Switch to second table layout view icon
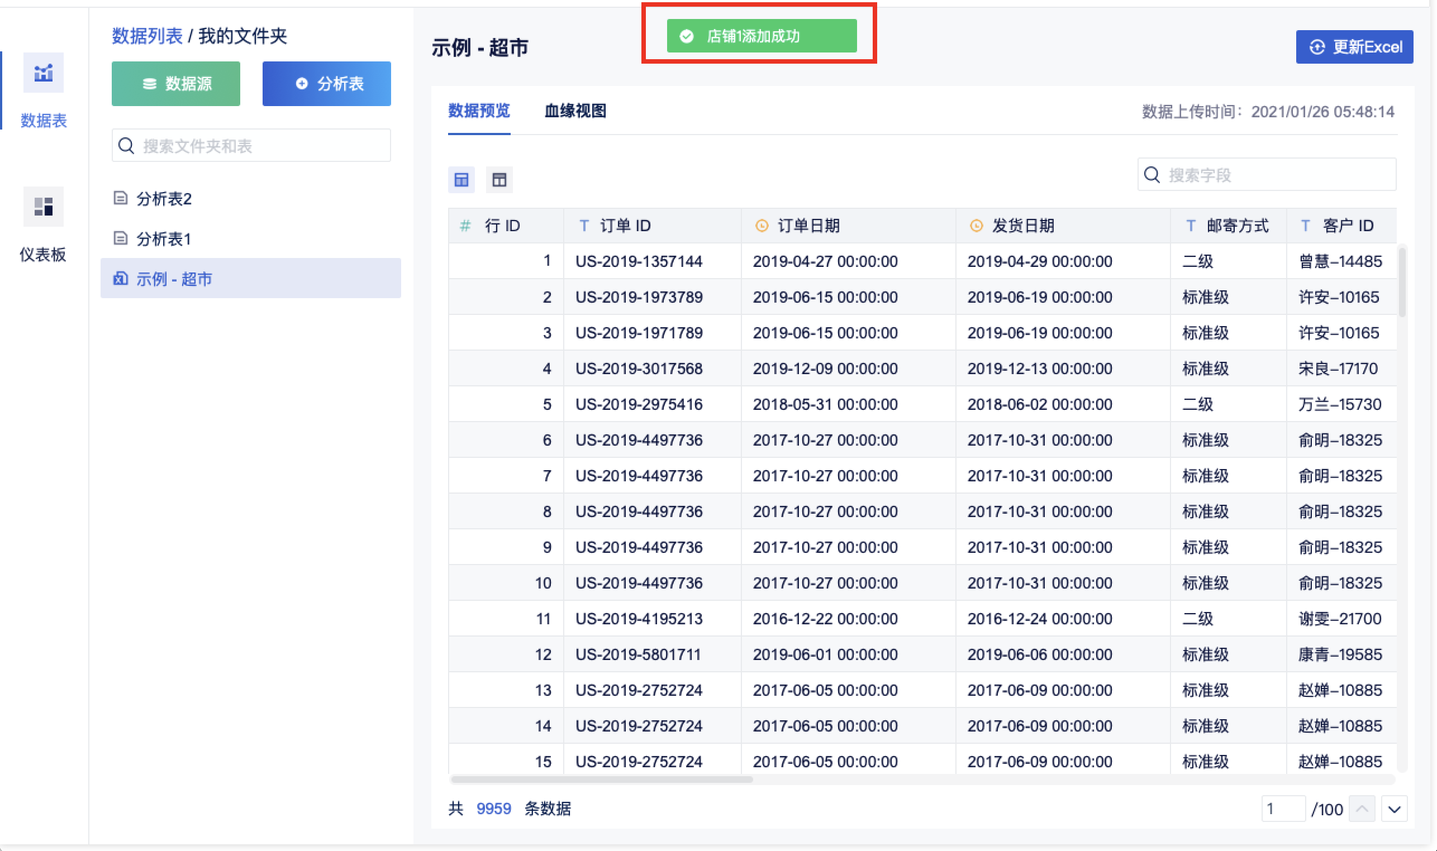1437x851 pixels. click(499, 180)
